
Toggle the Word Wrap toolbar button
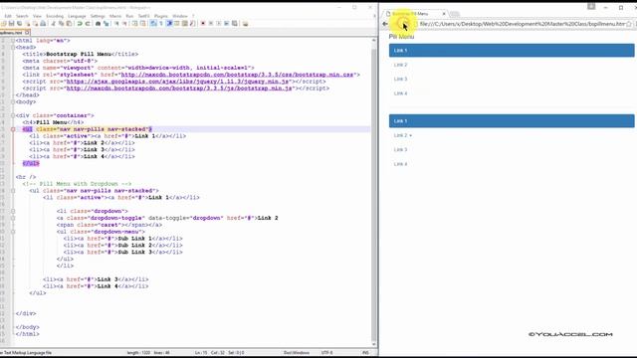pyautogui.click(x=153, y=24)
